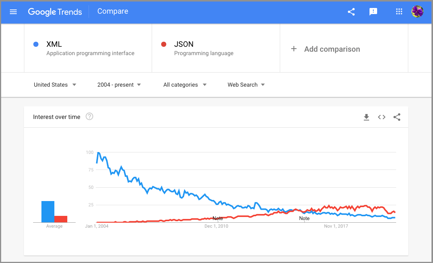Expand the All categories dropdown

[x=185, y=85]
